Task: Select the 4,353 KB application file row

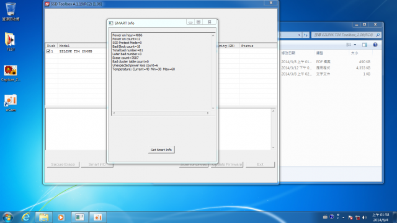Action: coord(326,68)
